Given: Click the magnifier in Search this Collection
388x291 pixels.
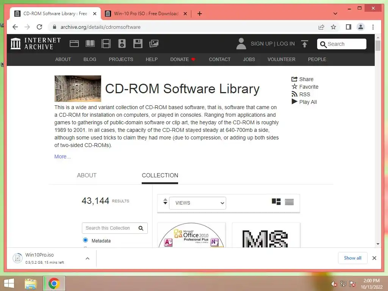Looking at the screenshot, I should (141, 228).
